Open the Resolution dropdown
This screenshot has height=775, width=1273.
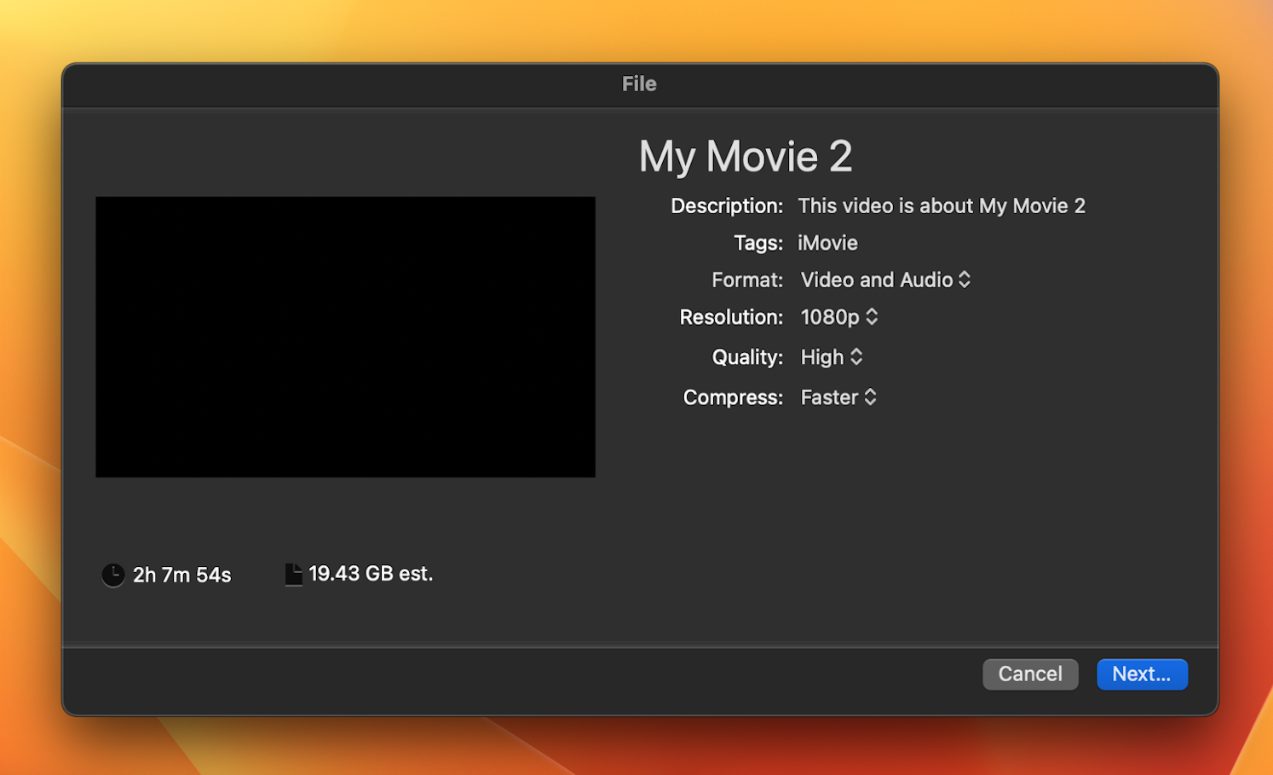[x=872, y=316]
